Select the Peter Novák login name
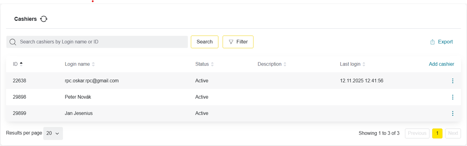The width and height of the screenshot is (467, 146). tap(78, 97)
